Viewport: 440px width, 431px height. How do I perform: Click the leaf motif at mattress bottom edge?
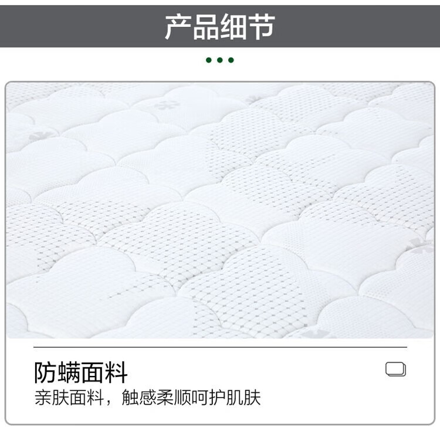tap(316, 334)
